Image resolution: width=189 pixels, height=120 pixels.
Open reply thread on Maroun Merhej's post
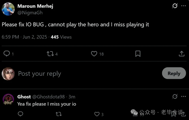click(8, 54)
